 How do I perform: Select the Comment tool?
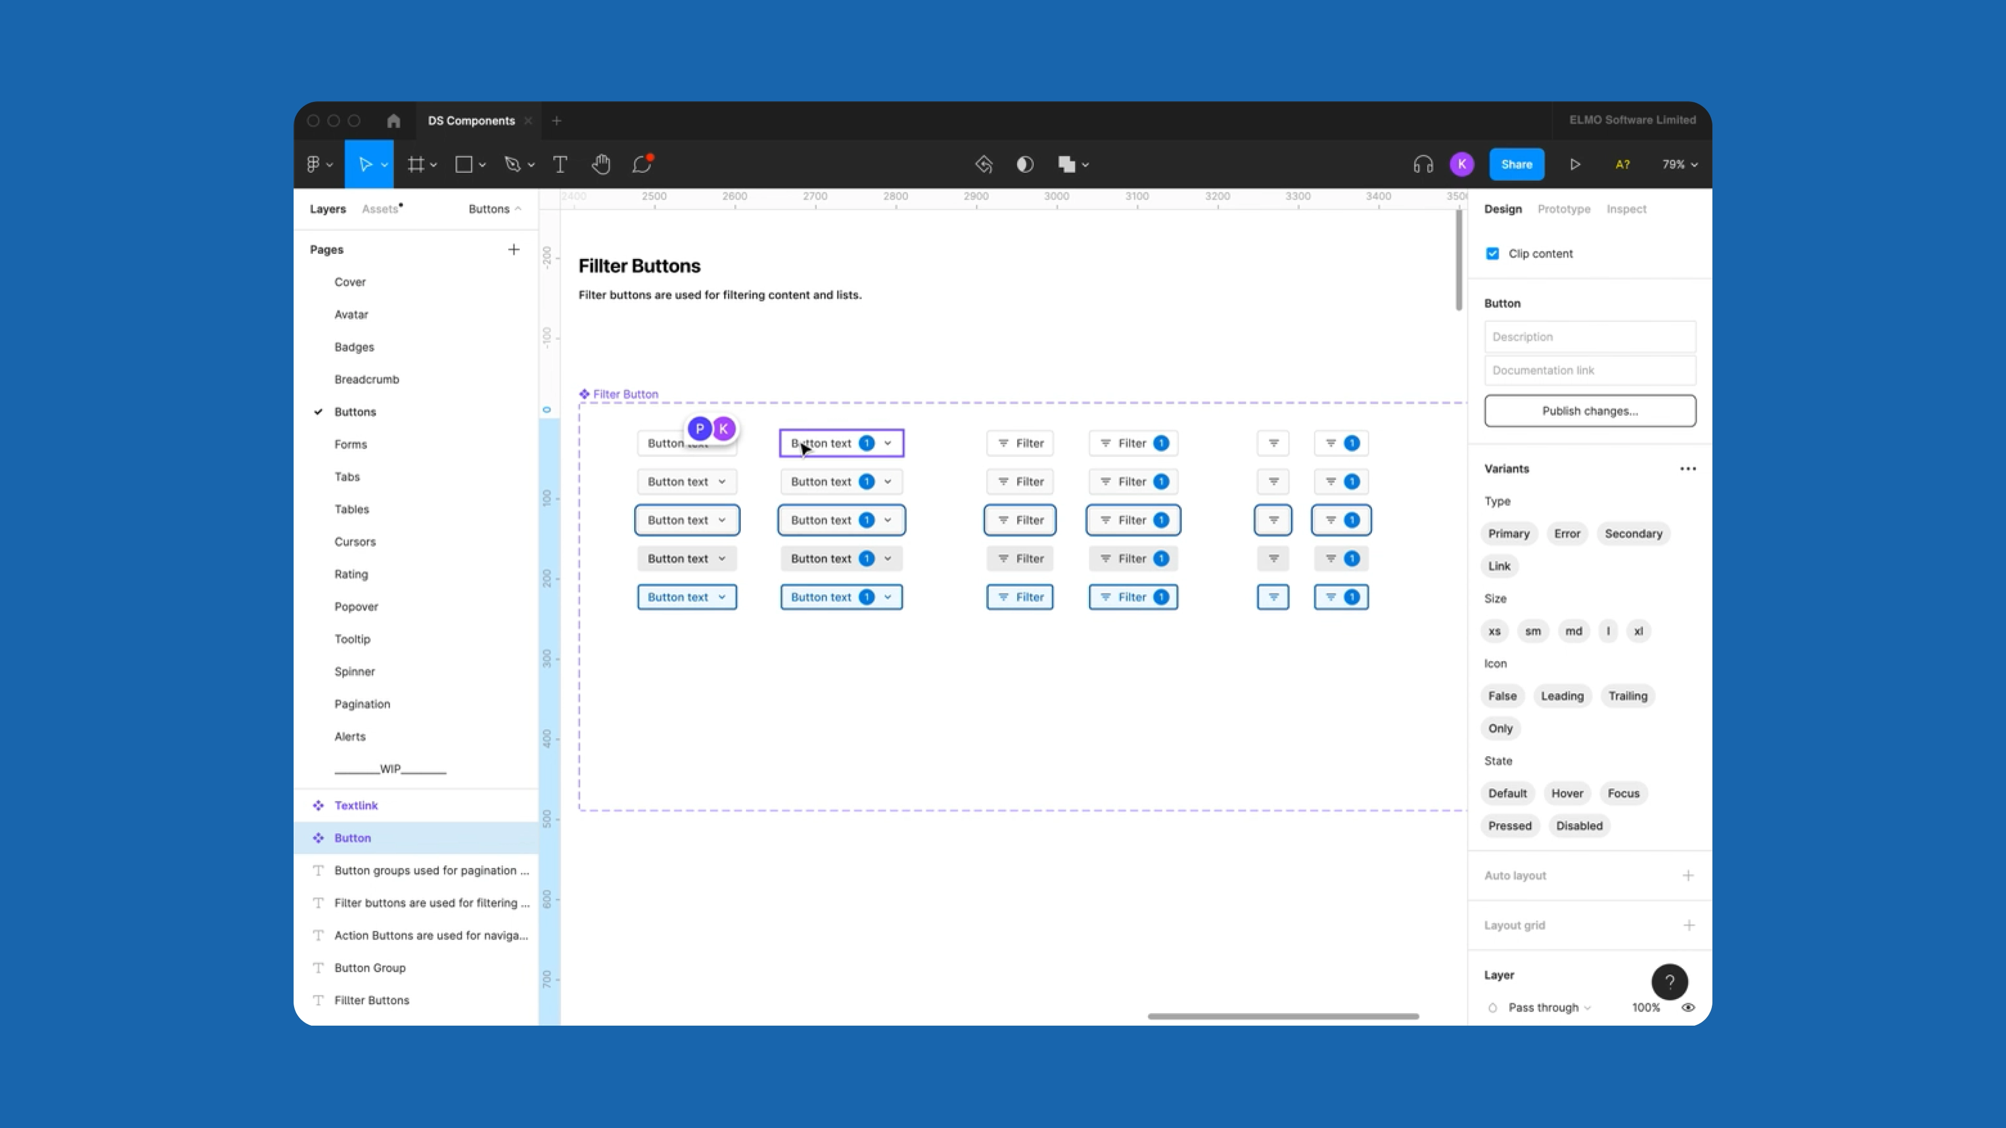[642, 164]
